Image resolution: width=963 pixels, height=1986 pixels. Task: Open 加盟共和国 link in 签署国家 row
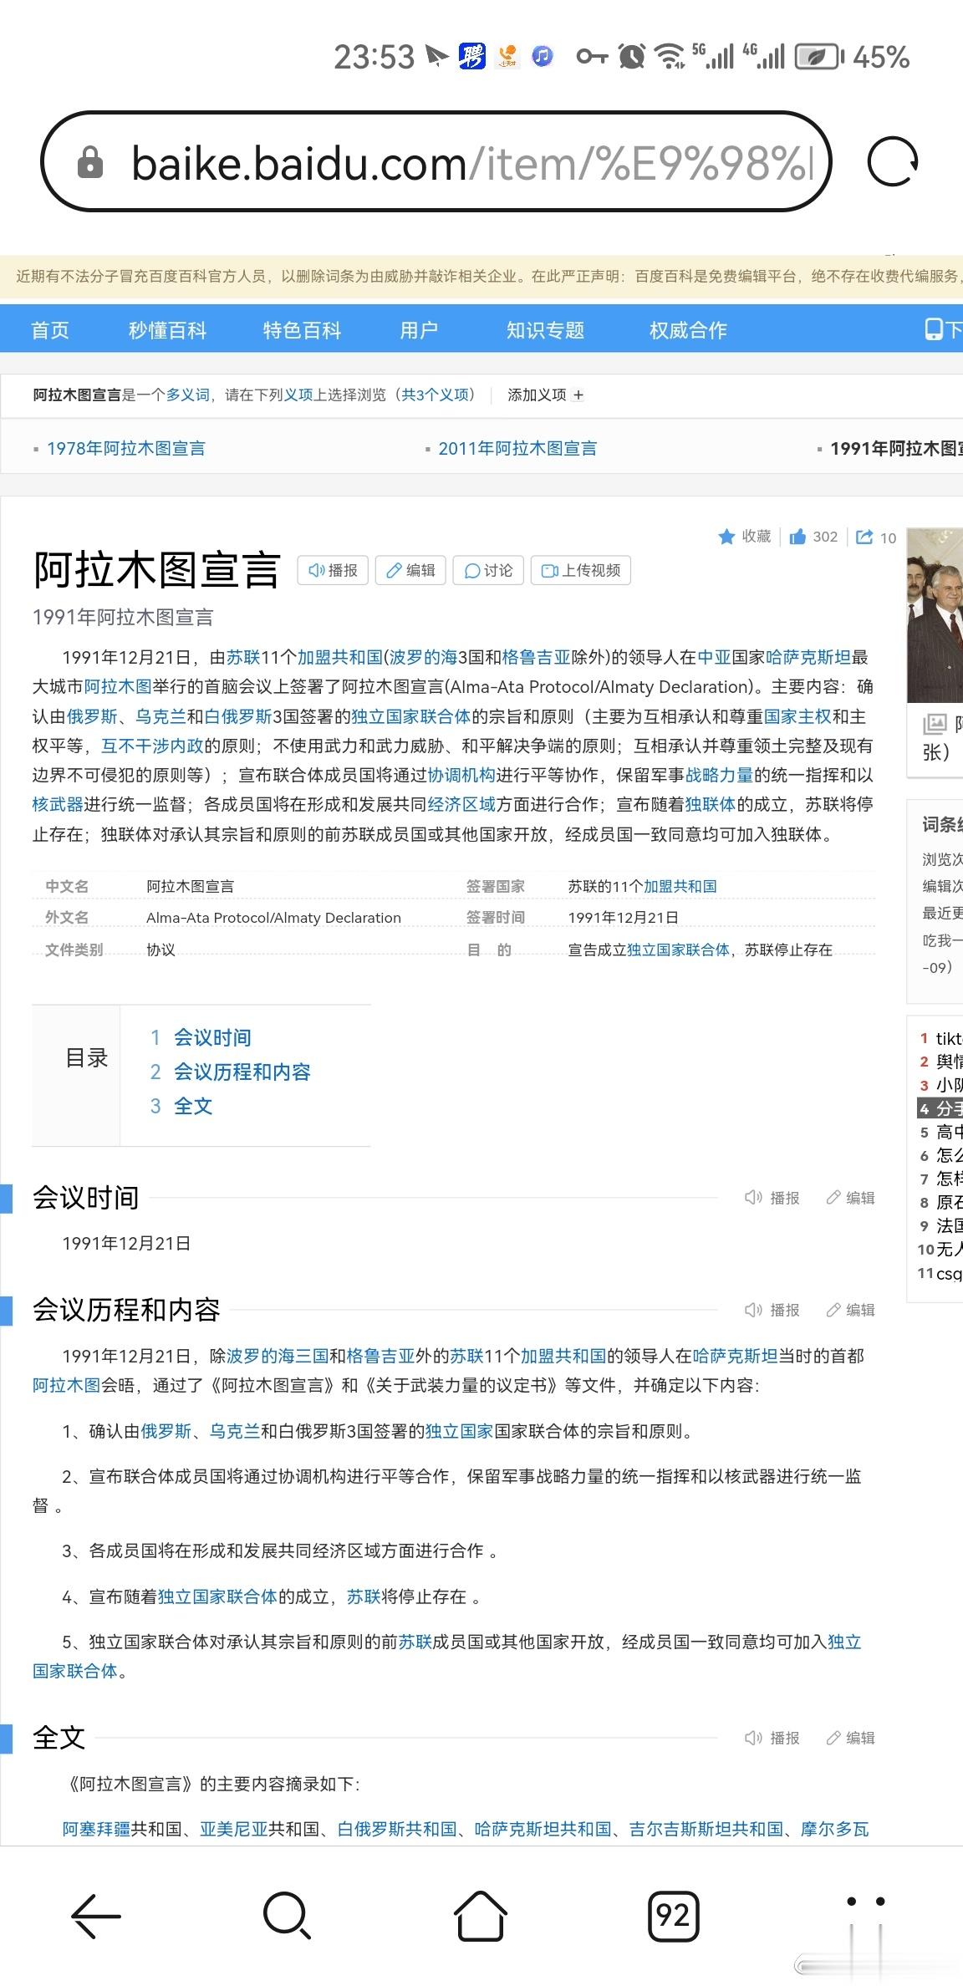click(x=680, y=886)
